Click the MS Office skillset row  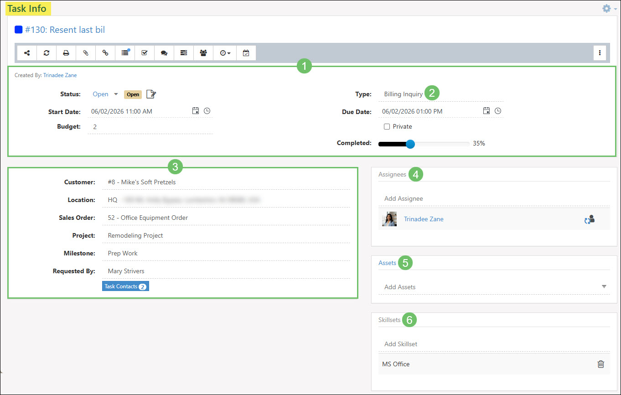pos(494,364)
